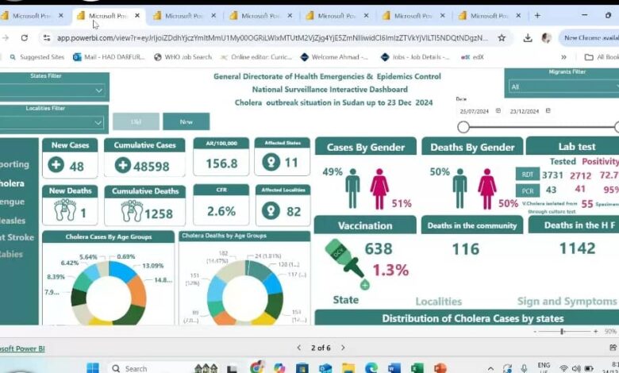Click the New Cases plus icon
Image resolution: width=619 pixels, height=373 pixels.
coord(56,165)
